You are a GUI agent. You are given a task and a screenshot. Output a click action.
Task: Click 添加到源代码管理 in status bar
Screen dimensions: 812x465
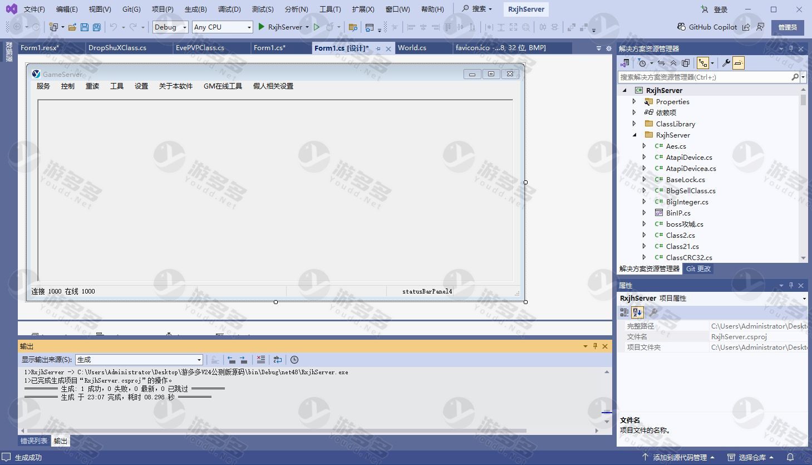(678, 457)
